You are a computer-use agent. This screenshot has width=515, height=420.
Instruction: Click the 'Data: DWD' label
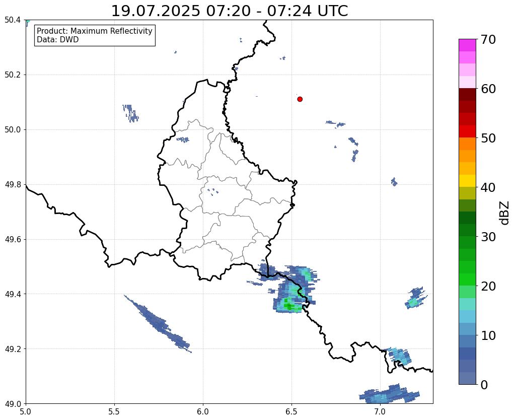[58, 40]
